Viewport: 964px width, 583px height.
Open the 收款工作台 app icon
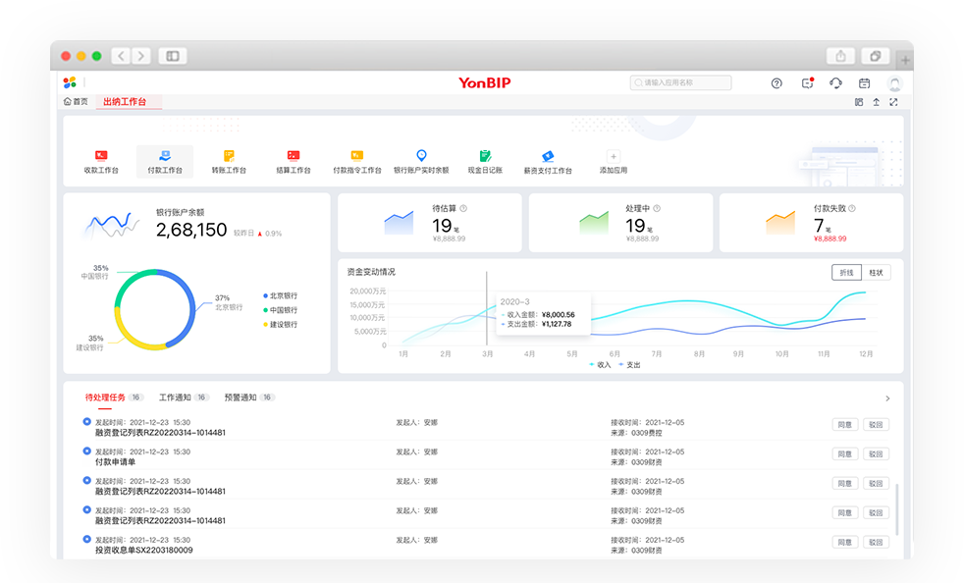101,156
